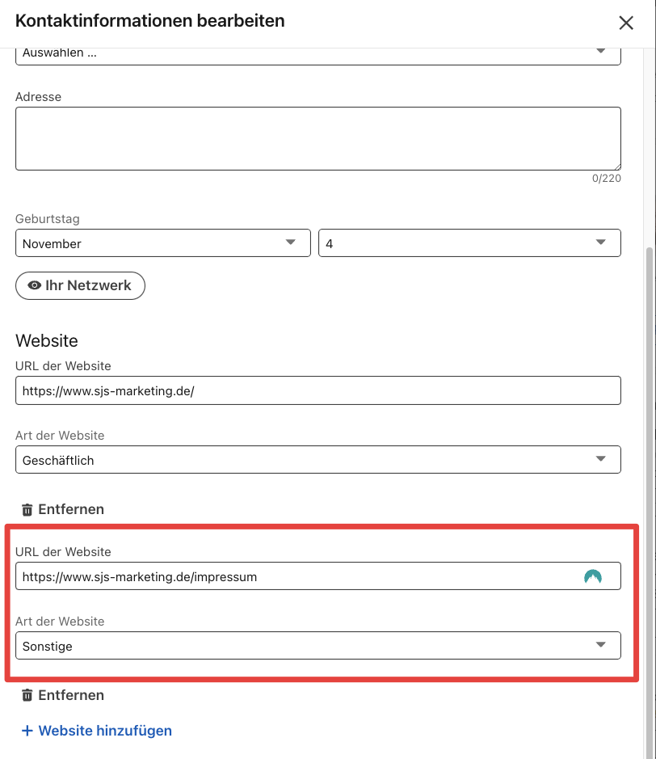Viewport: 656px width, 759px height.
Task: Expand the birthday day dropdown showing 4
Action: [x=469, y=243]
